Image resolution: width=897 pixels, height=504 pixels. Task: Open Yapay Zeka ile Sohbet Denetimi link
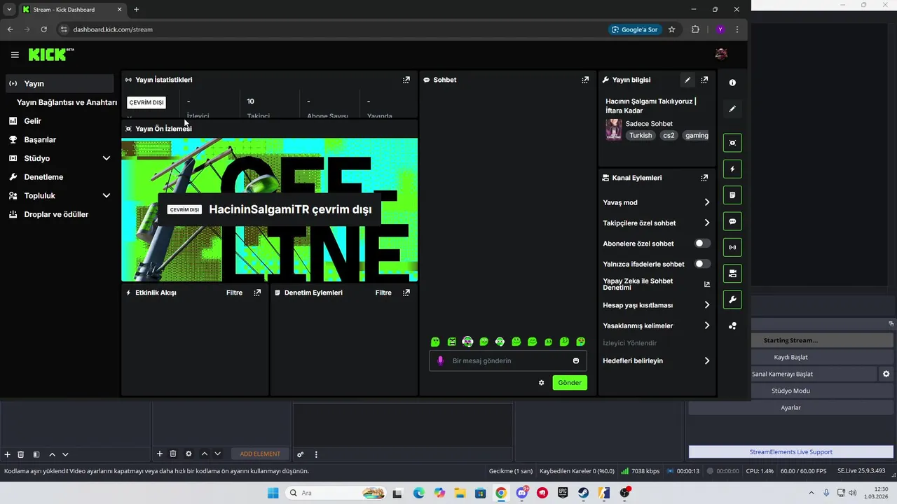(x=656, y=284)
